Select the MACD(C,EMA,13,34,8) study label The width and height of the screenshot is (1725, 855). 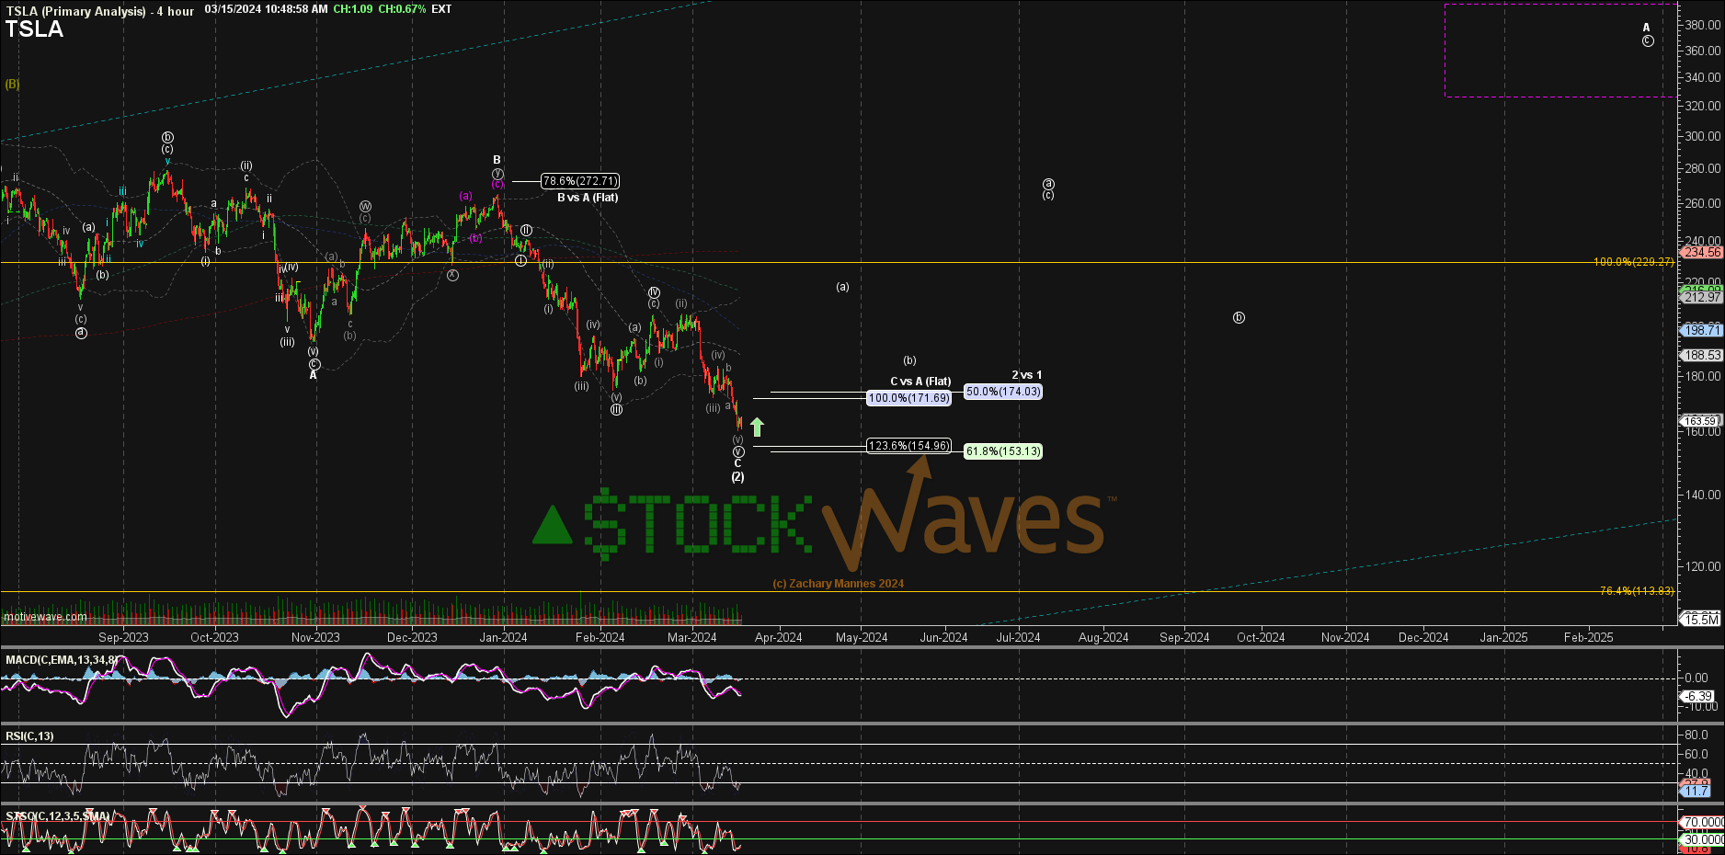(61, 660)
